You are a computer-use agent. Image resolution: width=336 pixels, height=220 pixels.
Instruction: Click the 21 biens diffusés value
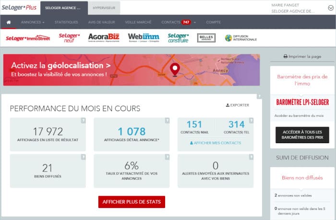(47, 168)
